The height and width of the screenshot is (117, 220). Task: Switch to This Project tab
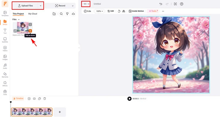tap(18, 14)
